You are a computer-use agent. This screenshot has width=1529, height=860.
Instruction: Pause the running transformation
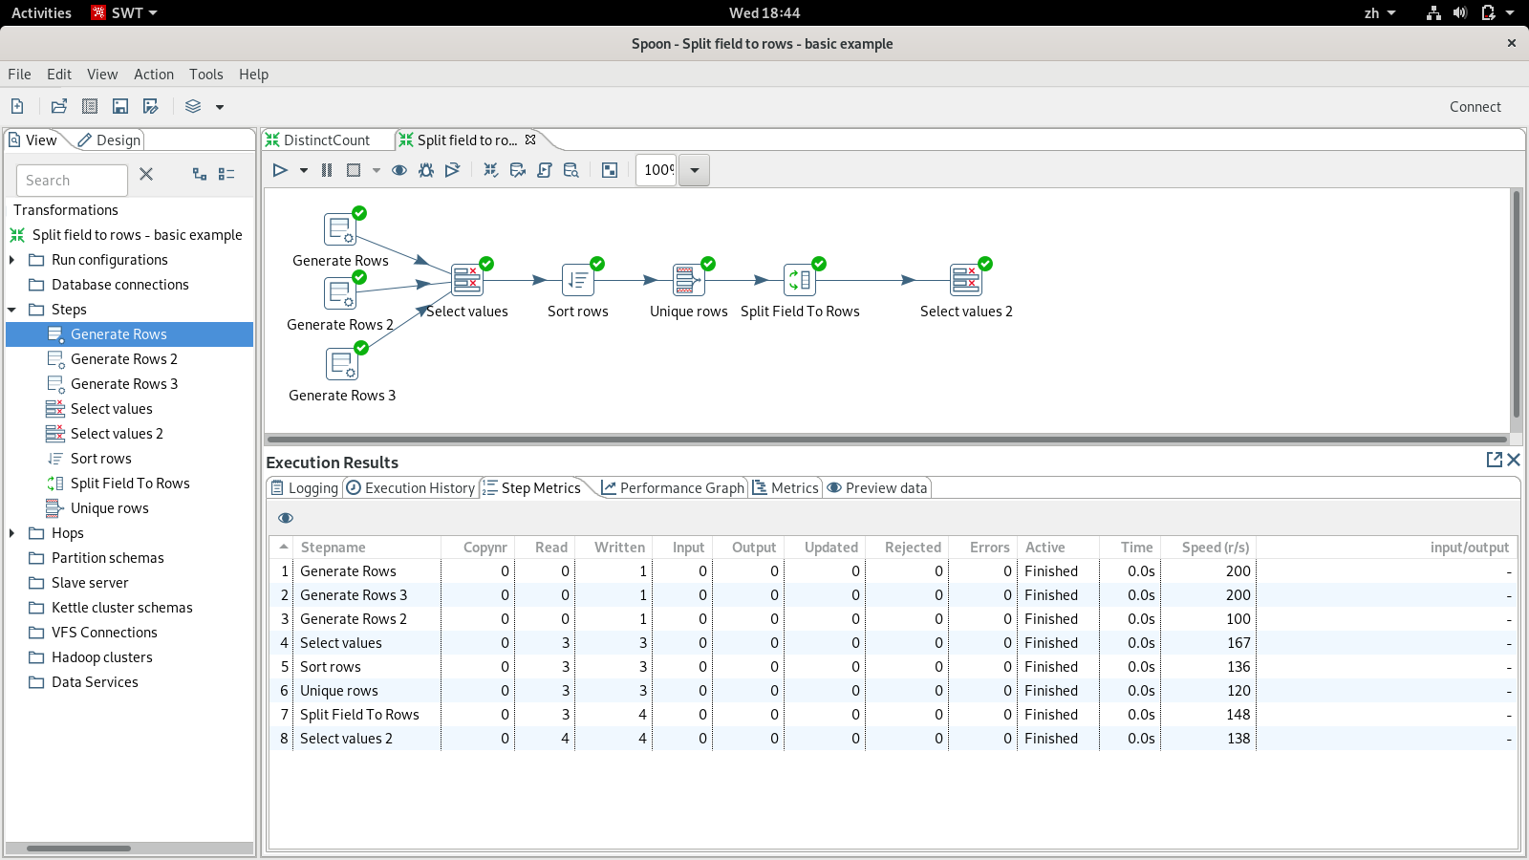point(327,170)
